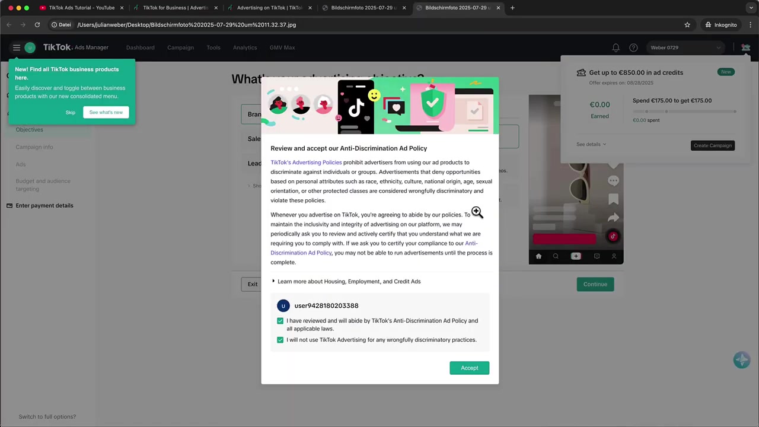Click the Inkognito profile indicator
Image resolution: width=759 pixels, height=427 pixels.
pos(720,25)
